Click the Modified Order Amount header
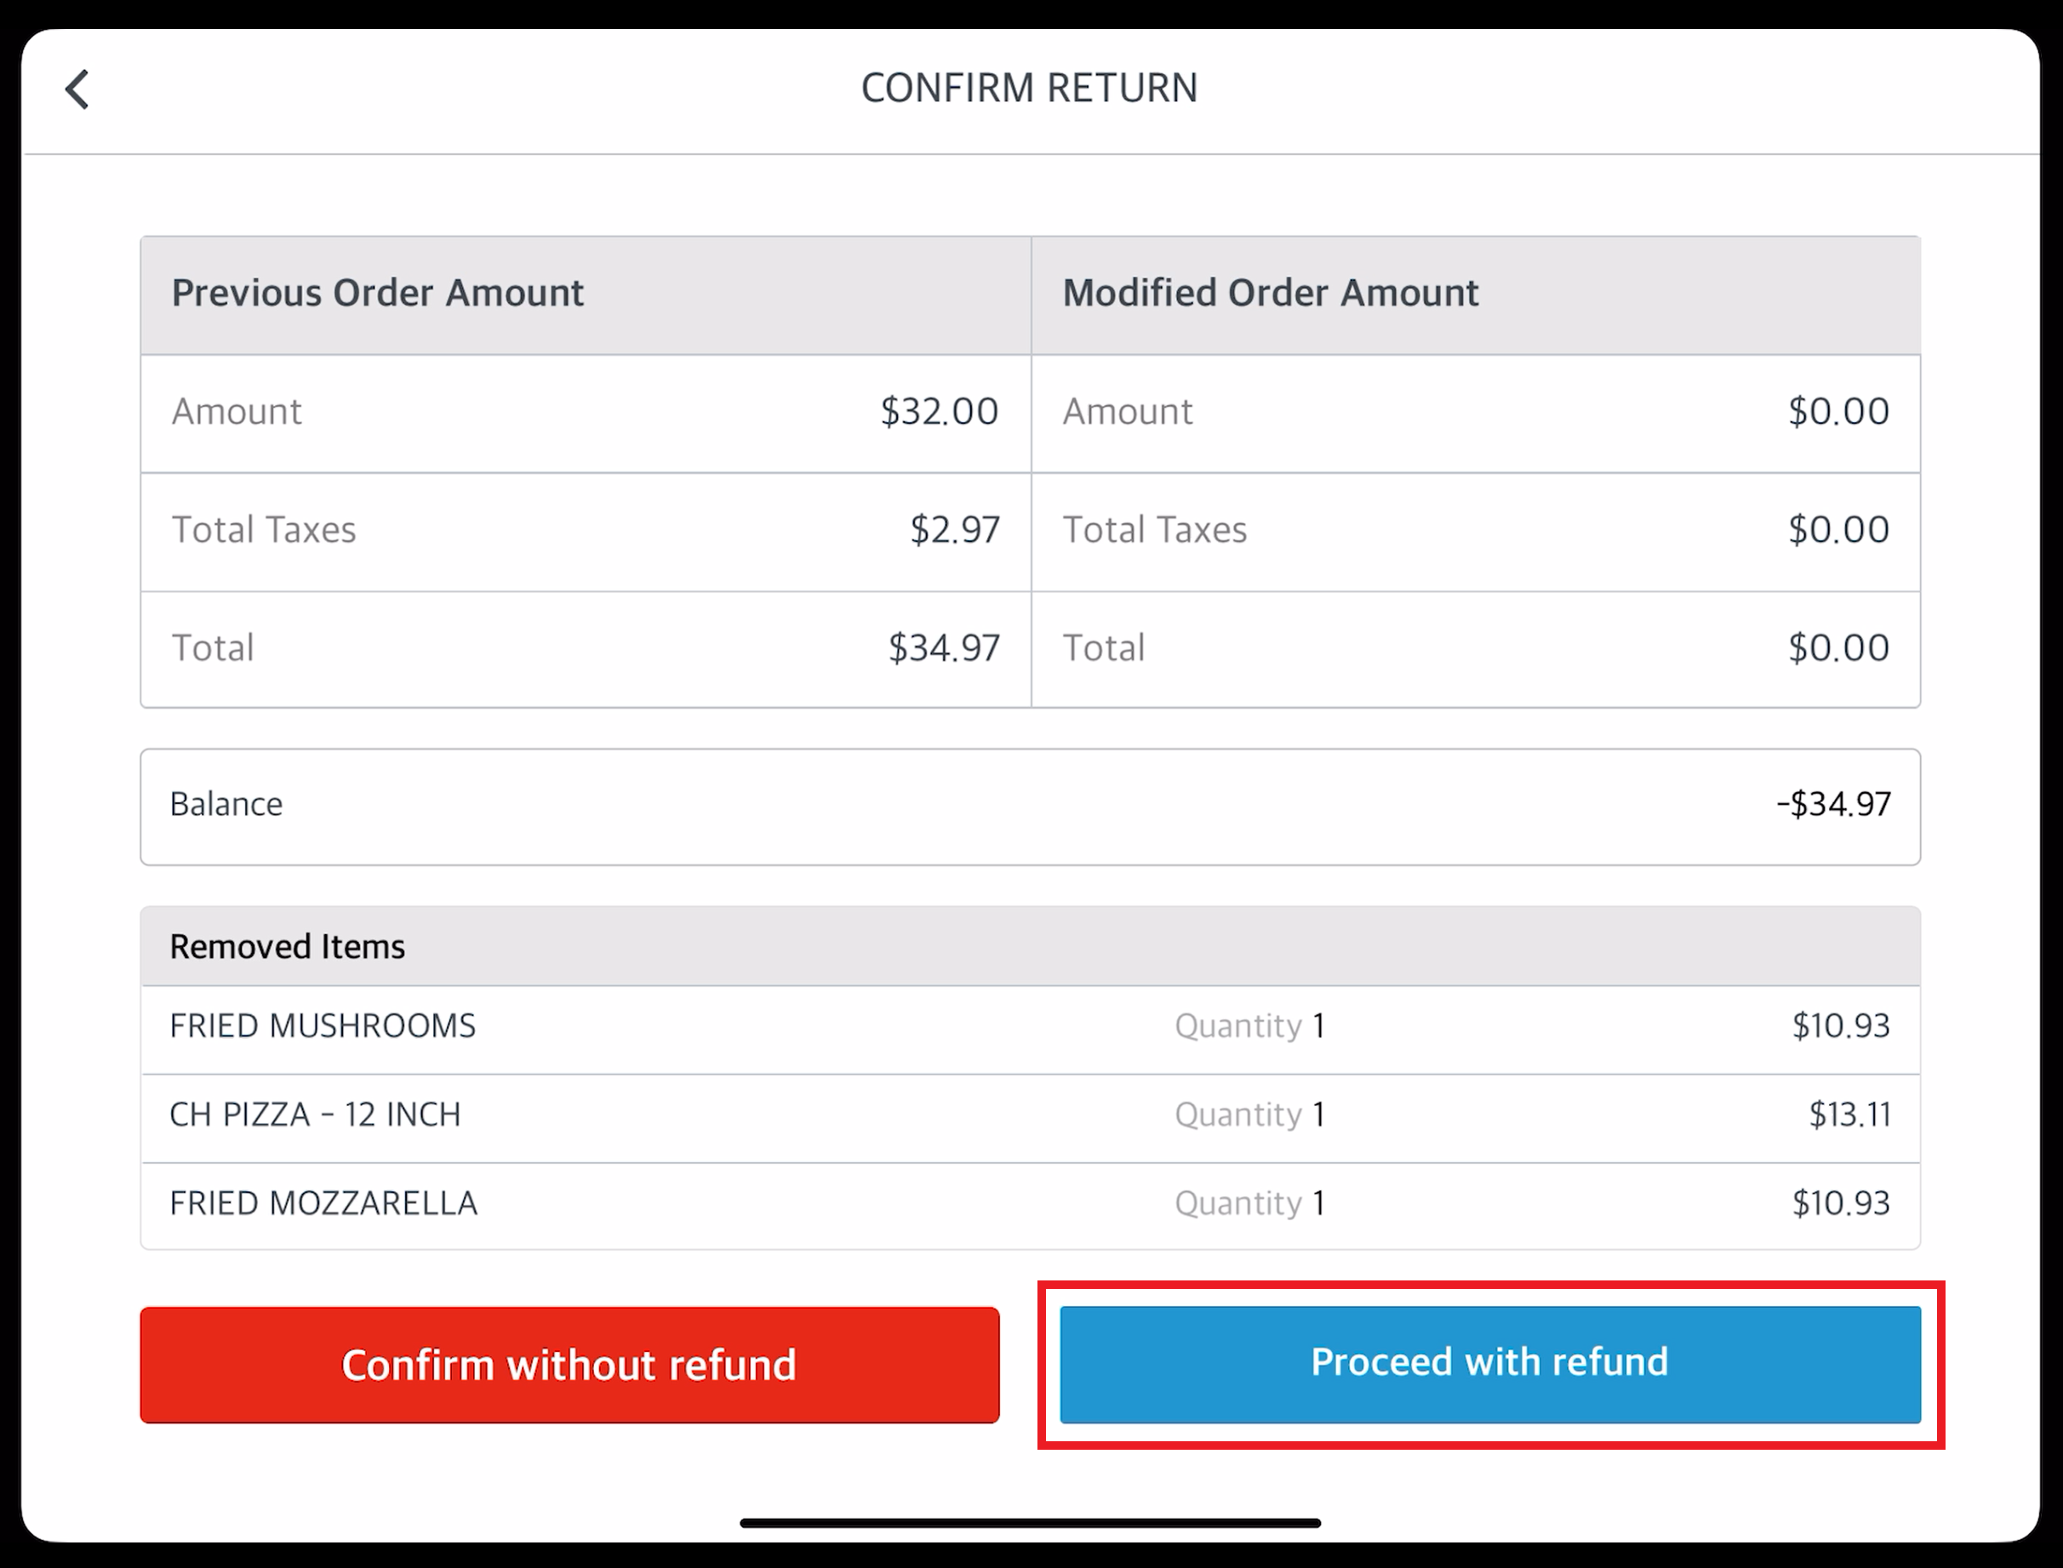Viewport: 2063px width, 1568px height. coord(1270,293)
